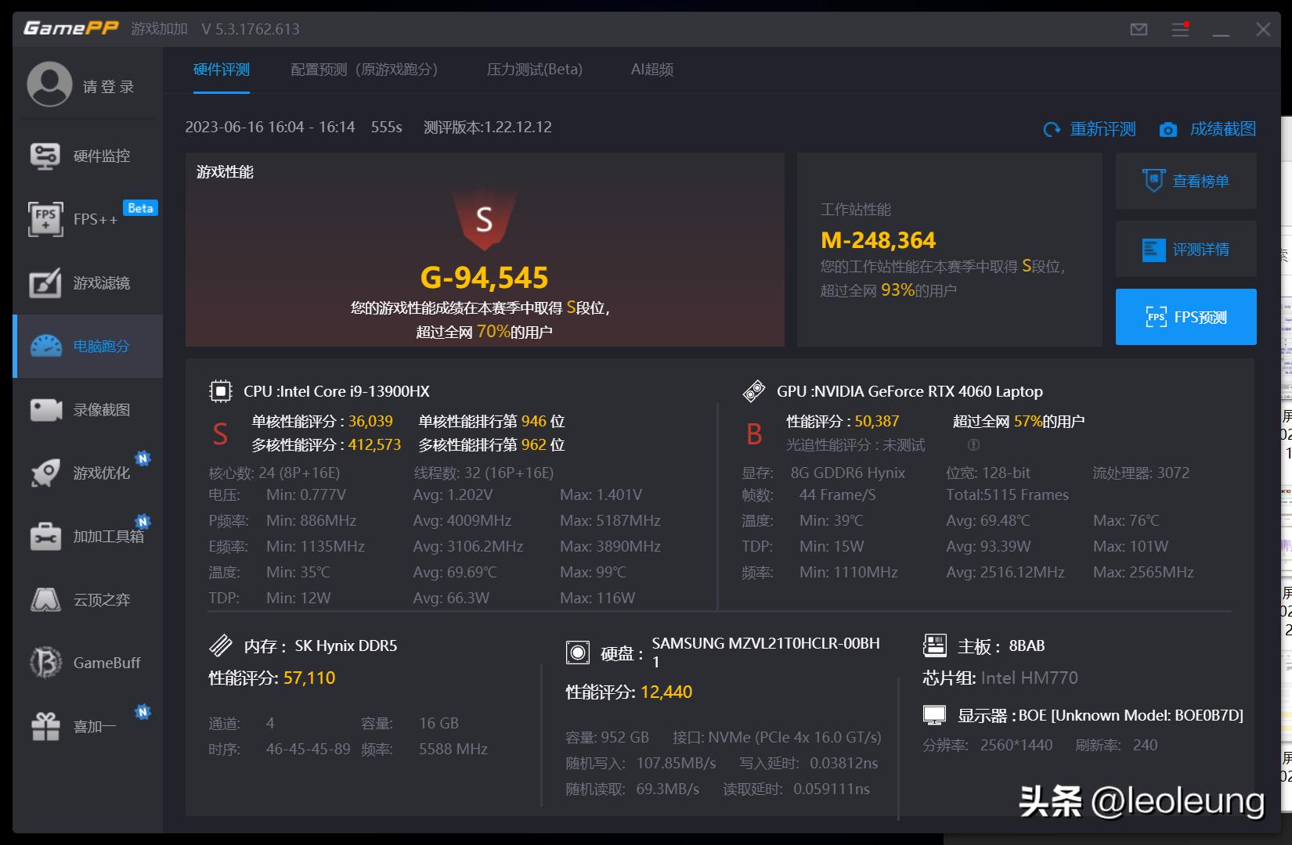Click the 请登录 avatar to sign in
The width and height of the screenshot is (1292, 845).
click(x=49, y=84)
